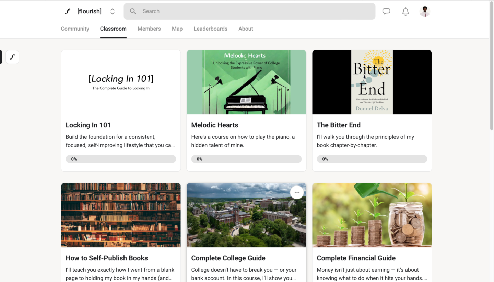Click the Locking In 101 course title
This screenshot has width=494, height=282.
pos(88,125)
